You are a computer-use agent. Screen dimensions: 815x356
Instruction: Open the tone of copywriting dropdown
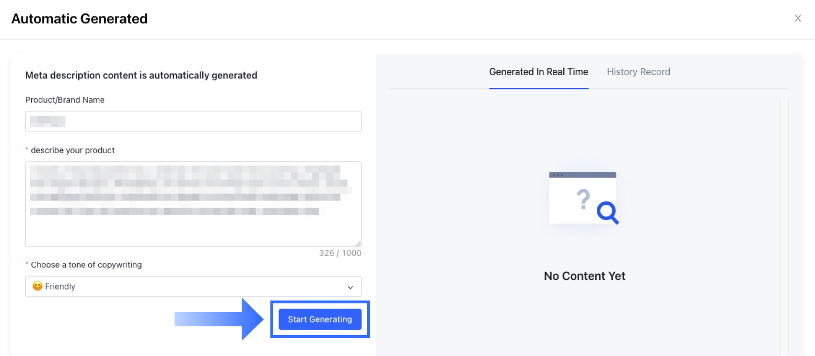coord(193,286)
